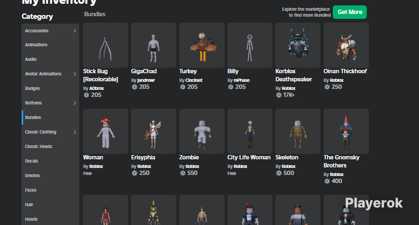Click the Robux icon beside GigaChad's 205 price

(135, 87)
